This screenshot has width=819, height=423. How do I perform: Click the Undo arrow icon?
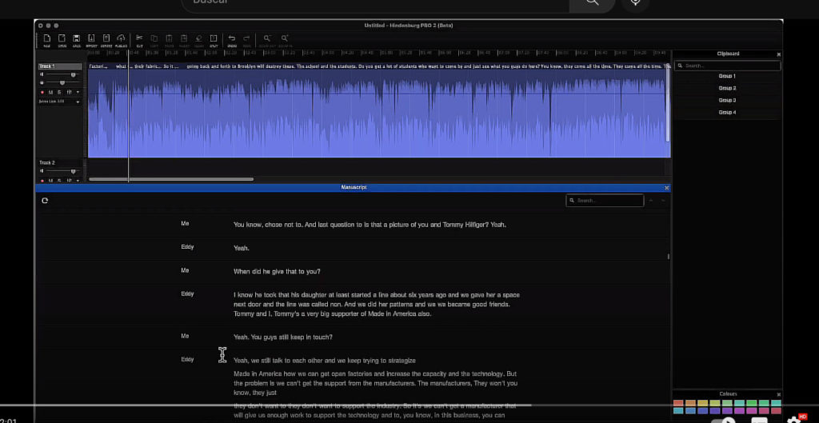pos(232,40)
